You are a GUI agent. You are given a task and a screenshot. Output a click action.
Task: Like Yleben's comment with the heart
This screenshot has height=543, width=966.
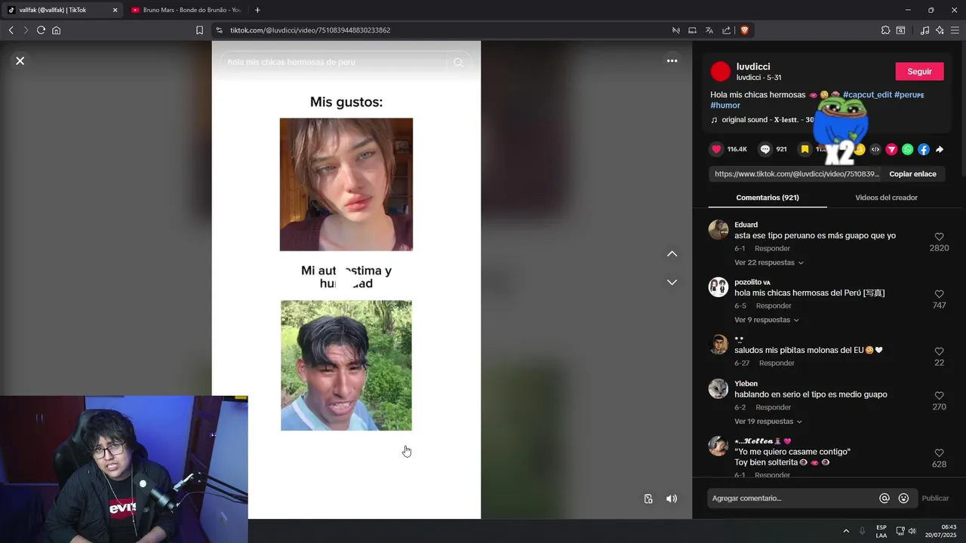coord(939,396)
